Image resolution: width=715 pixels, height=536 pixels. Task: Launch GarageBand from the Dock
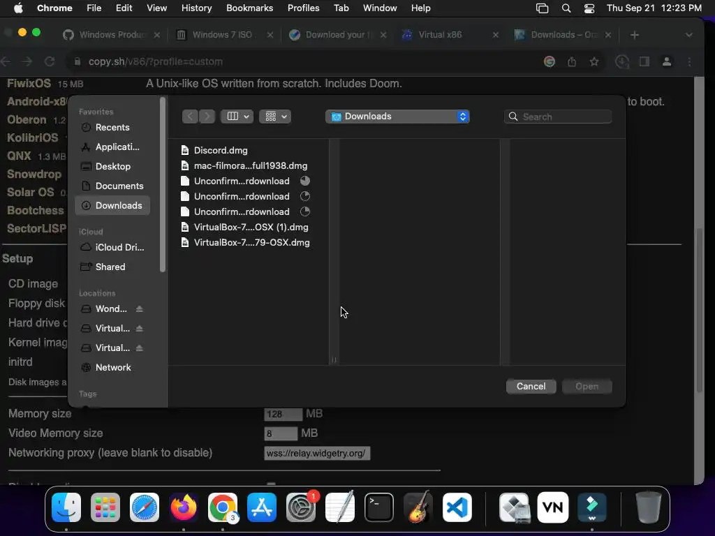(x=418, y=507)
